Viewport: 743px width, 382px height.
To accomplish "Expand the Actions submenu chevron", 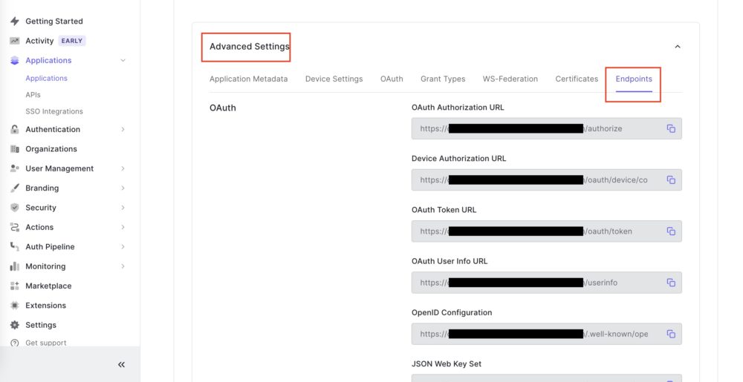I will [x=123, y=228].
